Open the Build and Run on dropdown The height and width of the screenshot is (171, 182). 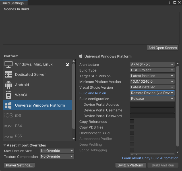152,93
